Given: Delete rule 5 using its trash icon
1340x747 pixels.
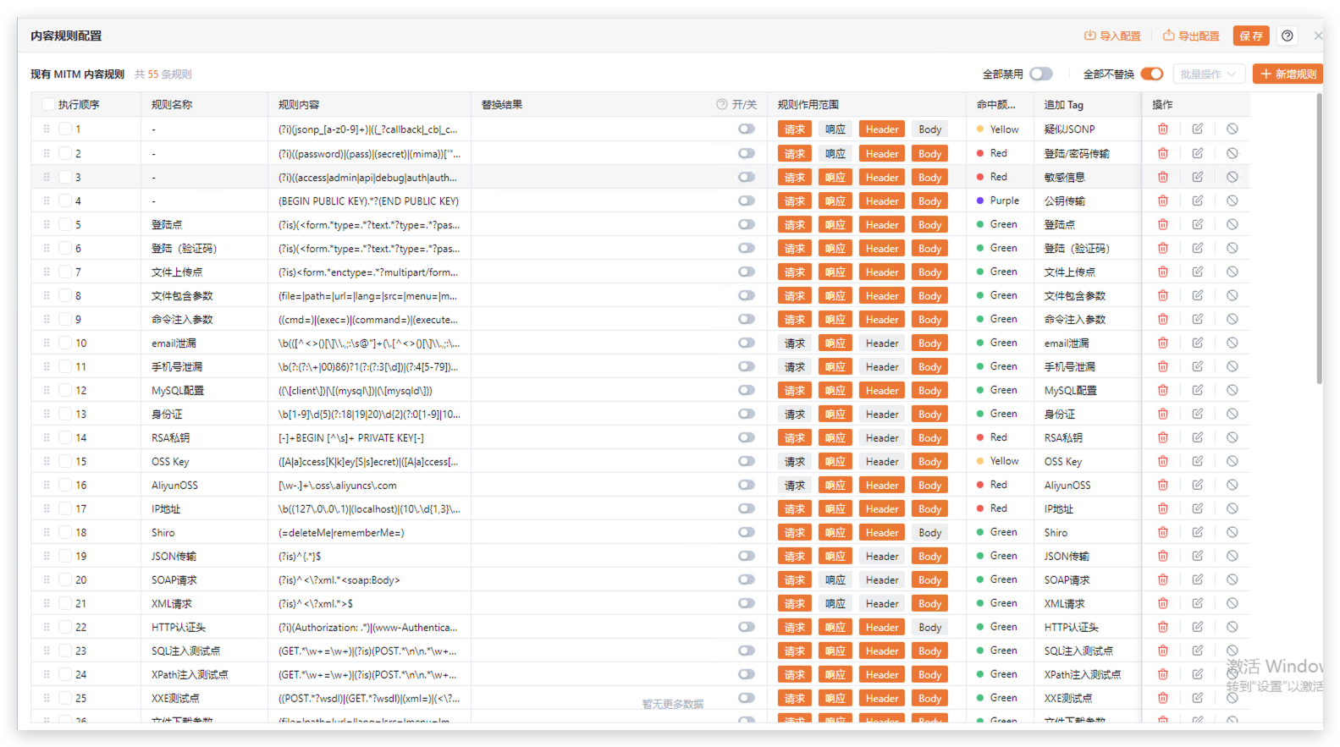Looking at the screenshot, I should click(1162, 225).
